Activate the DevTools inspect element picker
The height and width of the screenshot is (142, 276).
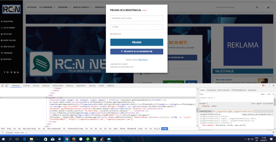pyautogui.click(x=2, y=86)
